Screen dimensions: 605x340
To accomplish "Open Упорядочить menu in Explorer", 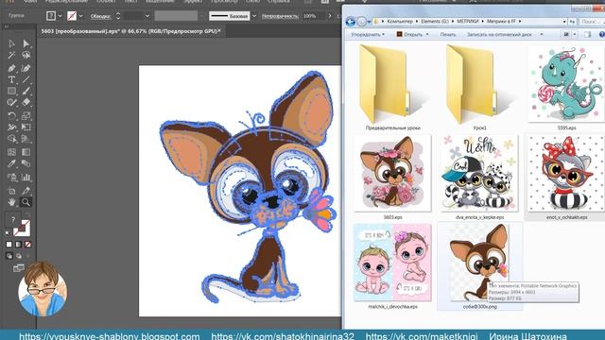I will 368,34.
